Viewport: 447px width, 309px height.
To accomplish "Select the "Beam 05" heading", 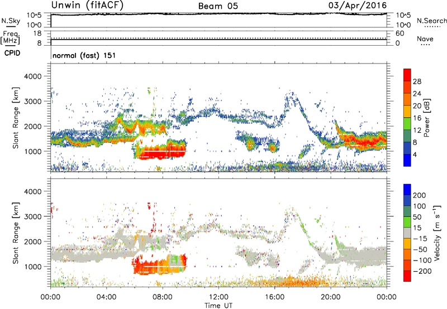I will [218, 6].
